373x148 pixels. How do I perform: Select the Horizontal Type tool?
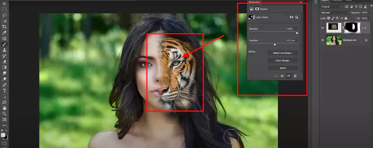point(4,91)
